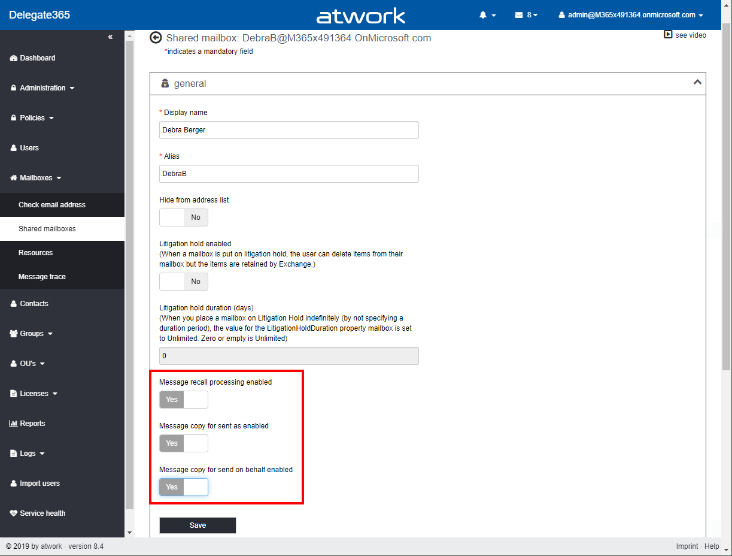Toggle Hide from address list switch

point(184,217)
